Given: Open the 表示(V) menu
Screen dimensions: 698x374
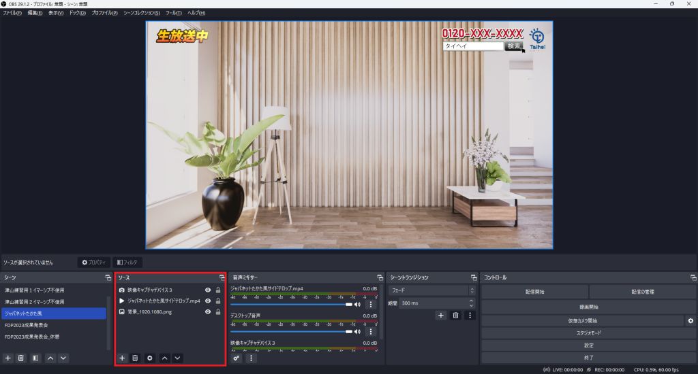Looking at the screenshot, I should click(x=56, y=13).
